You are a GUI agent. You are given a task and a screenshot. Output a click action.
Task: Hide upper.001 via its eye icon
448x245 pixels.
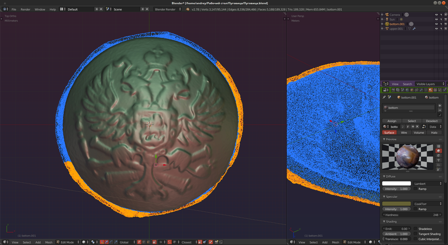(x=436, y=28)
